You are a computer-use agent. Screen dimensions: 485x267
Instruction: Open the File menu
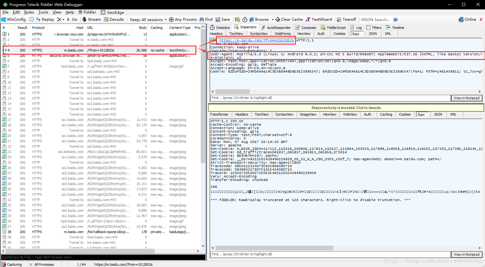5,12
